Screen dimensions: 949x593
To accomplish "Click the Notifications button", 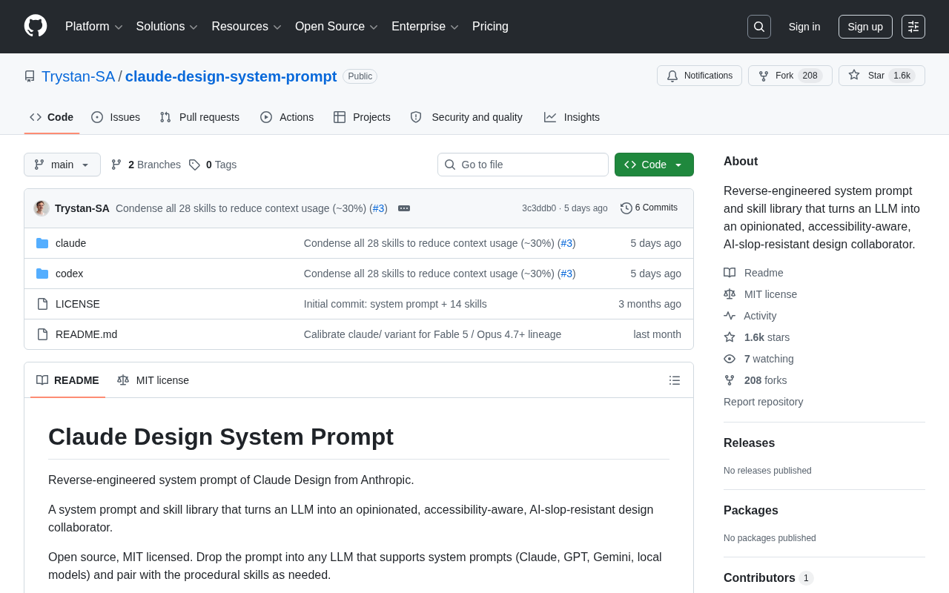I will 699,76.
